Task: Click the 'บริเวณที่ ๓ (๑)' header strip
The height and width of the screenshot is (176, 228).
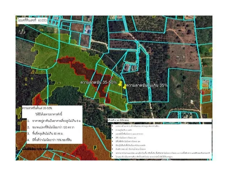Action: click(160, 120)
